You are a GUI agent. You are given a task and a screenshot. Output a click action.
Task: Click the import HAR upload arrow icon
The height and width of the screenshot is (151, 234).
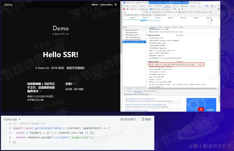click(179, 9)
